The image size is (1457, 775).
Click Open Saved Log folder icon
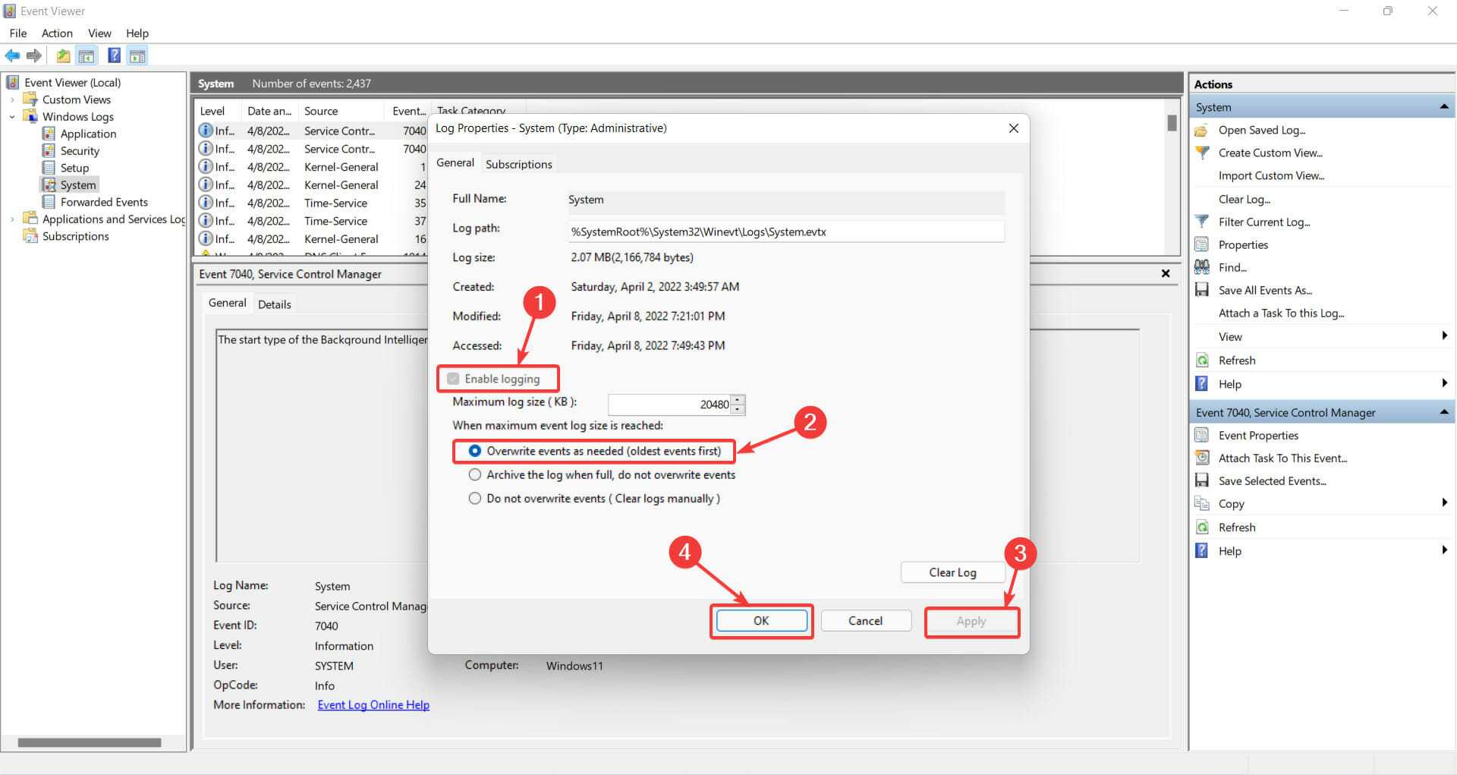[x=1201, y=131]
